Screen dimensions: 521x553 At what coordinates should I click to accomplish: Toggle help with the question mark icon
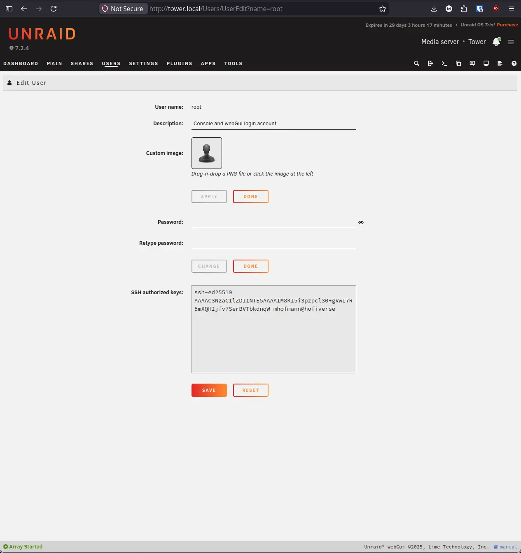(514, 63)
